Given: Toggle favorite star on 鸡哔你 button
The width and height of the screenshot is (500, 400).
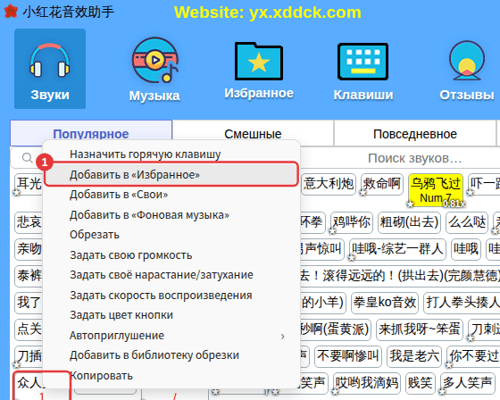Looking at the screenshot, I should pyautogui.click(x=332, y=230).
